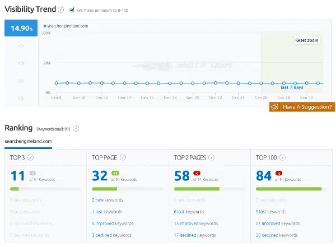Click the Ranking section info icon

pyautogui.click(x=76, y=128)
